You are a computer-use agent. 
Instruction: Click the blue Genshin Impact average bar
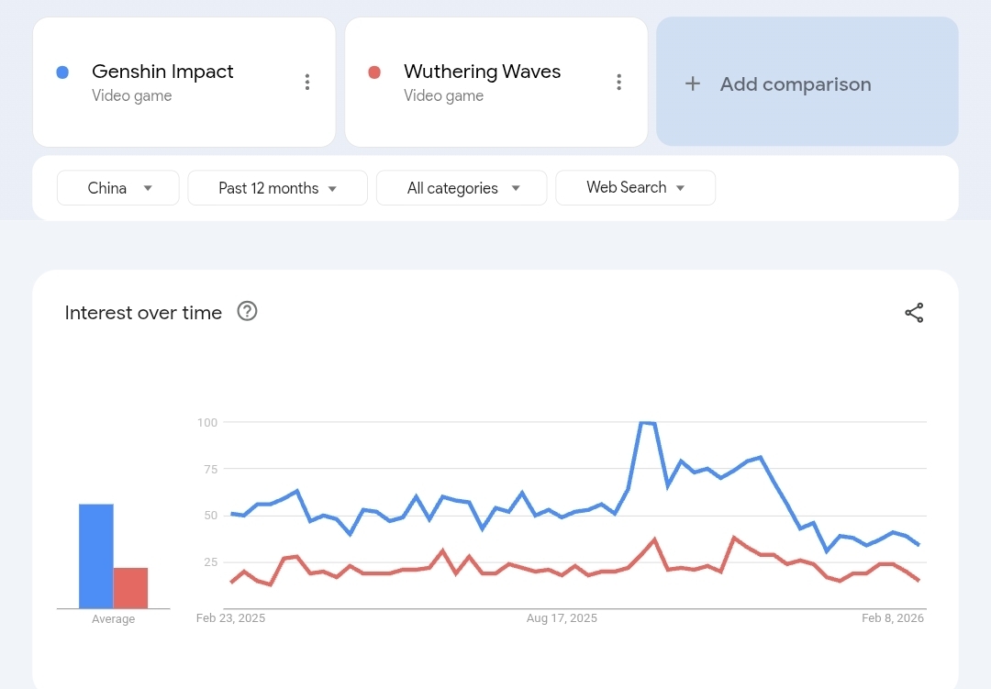coord(96,556)
